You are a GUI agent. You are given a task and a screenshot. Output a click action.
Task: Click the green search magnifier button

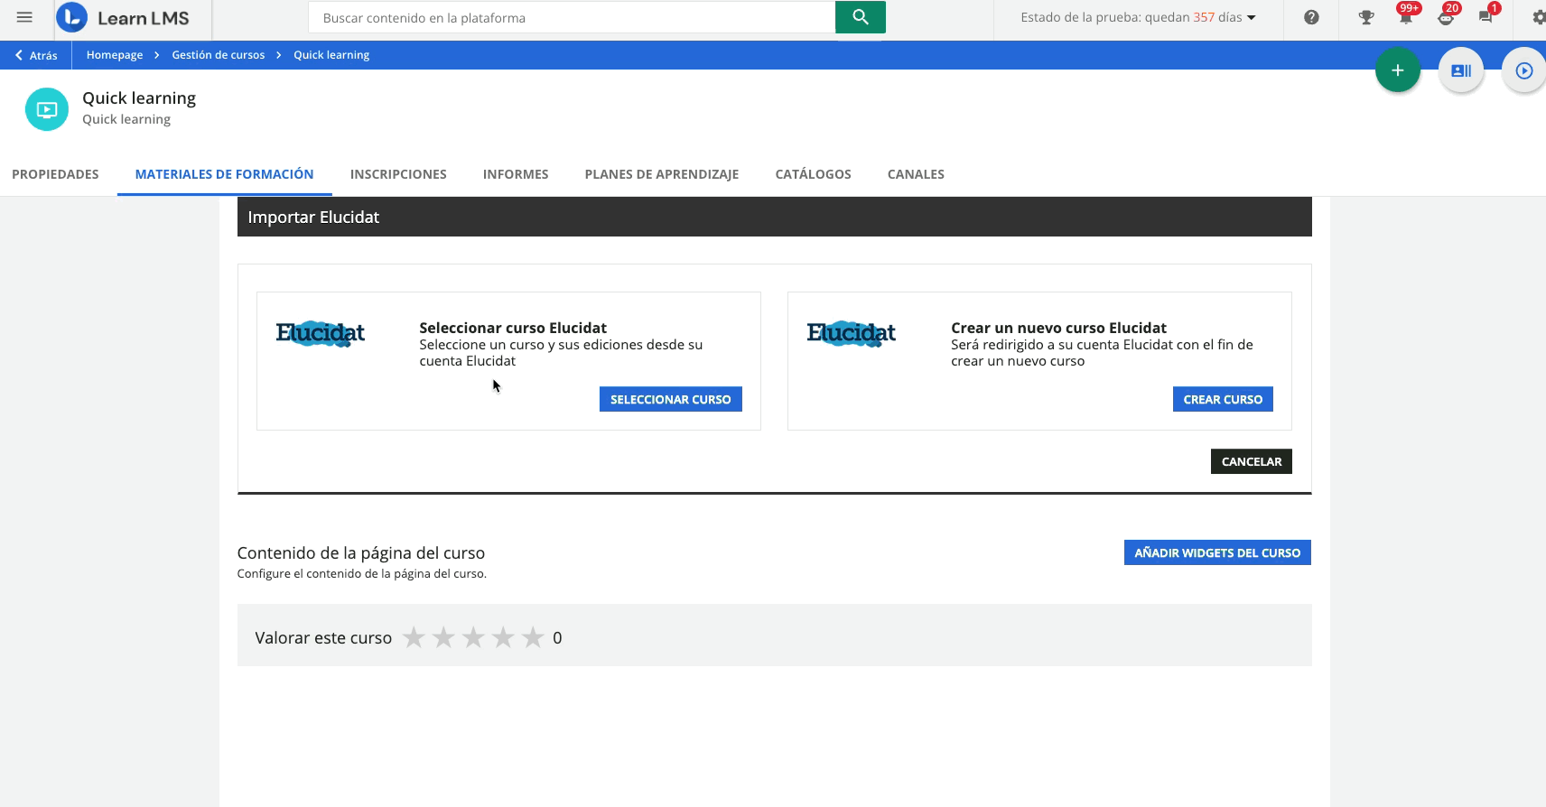860,17
